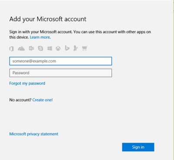Focus the someone@example.com email field
The image size is (174, 160).
(x=60, y=61)
